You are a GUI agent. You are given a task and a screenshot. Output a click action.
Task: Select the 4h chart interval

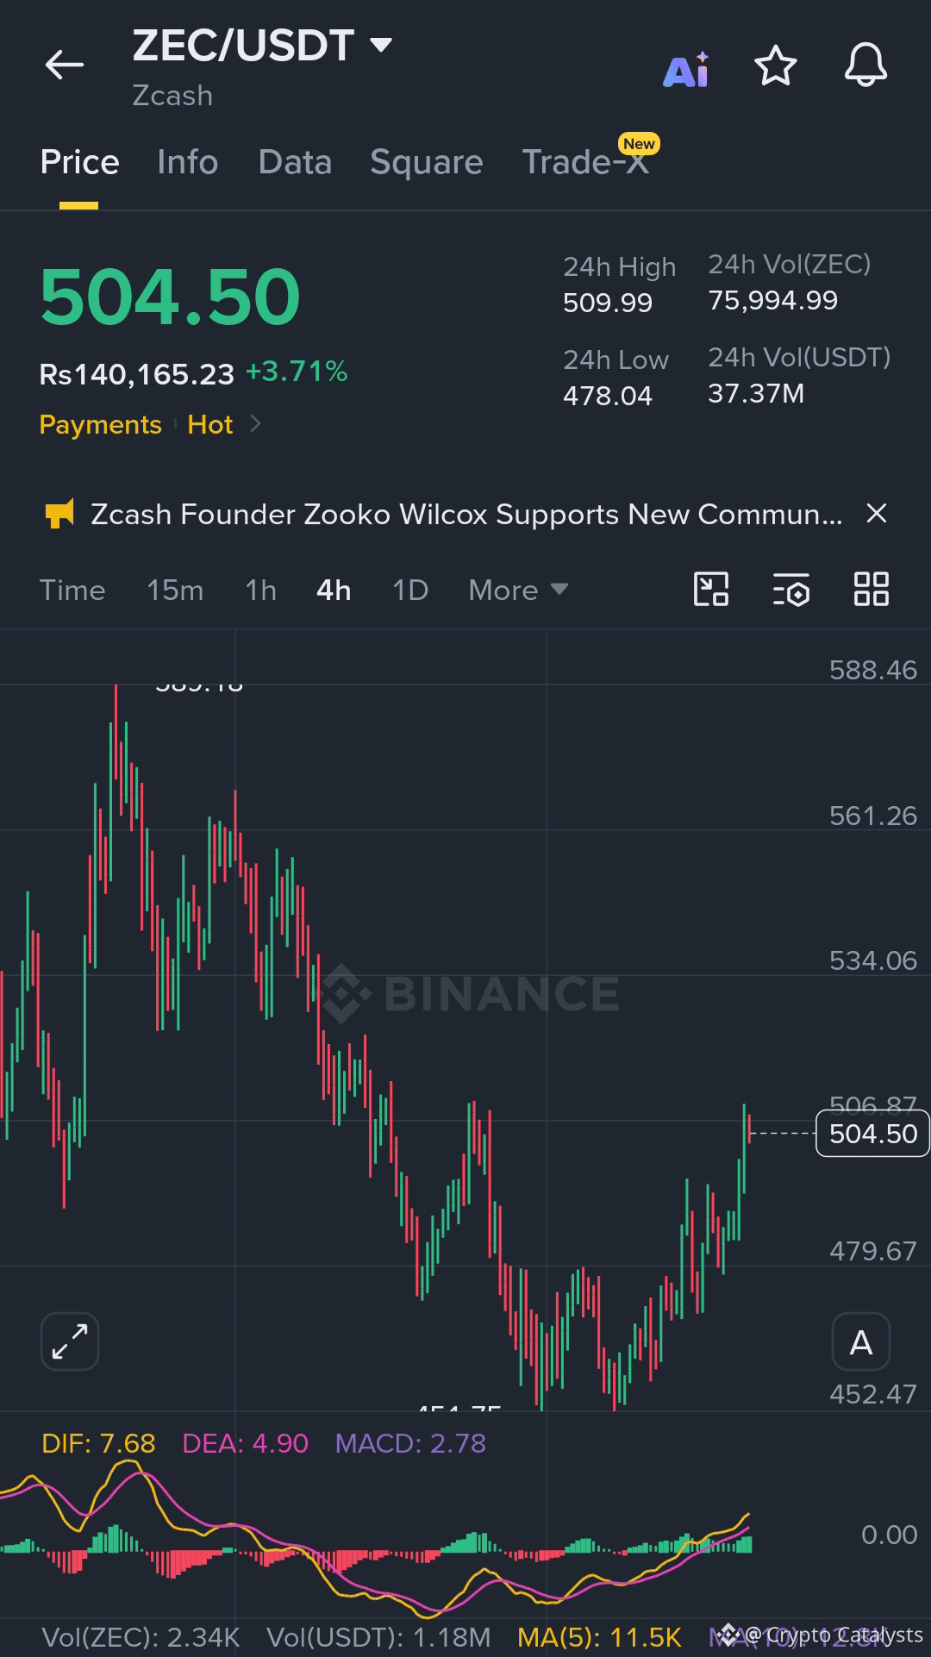334,591
